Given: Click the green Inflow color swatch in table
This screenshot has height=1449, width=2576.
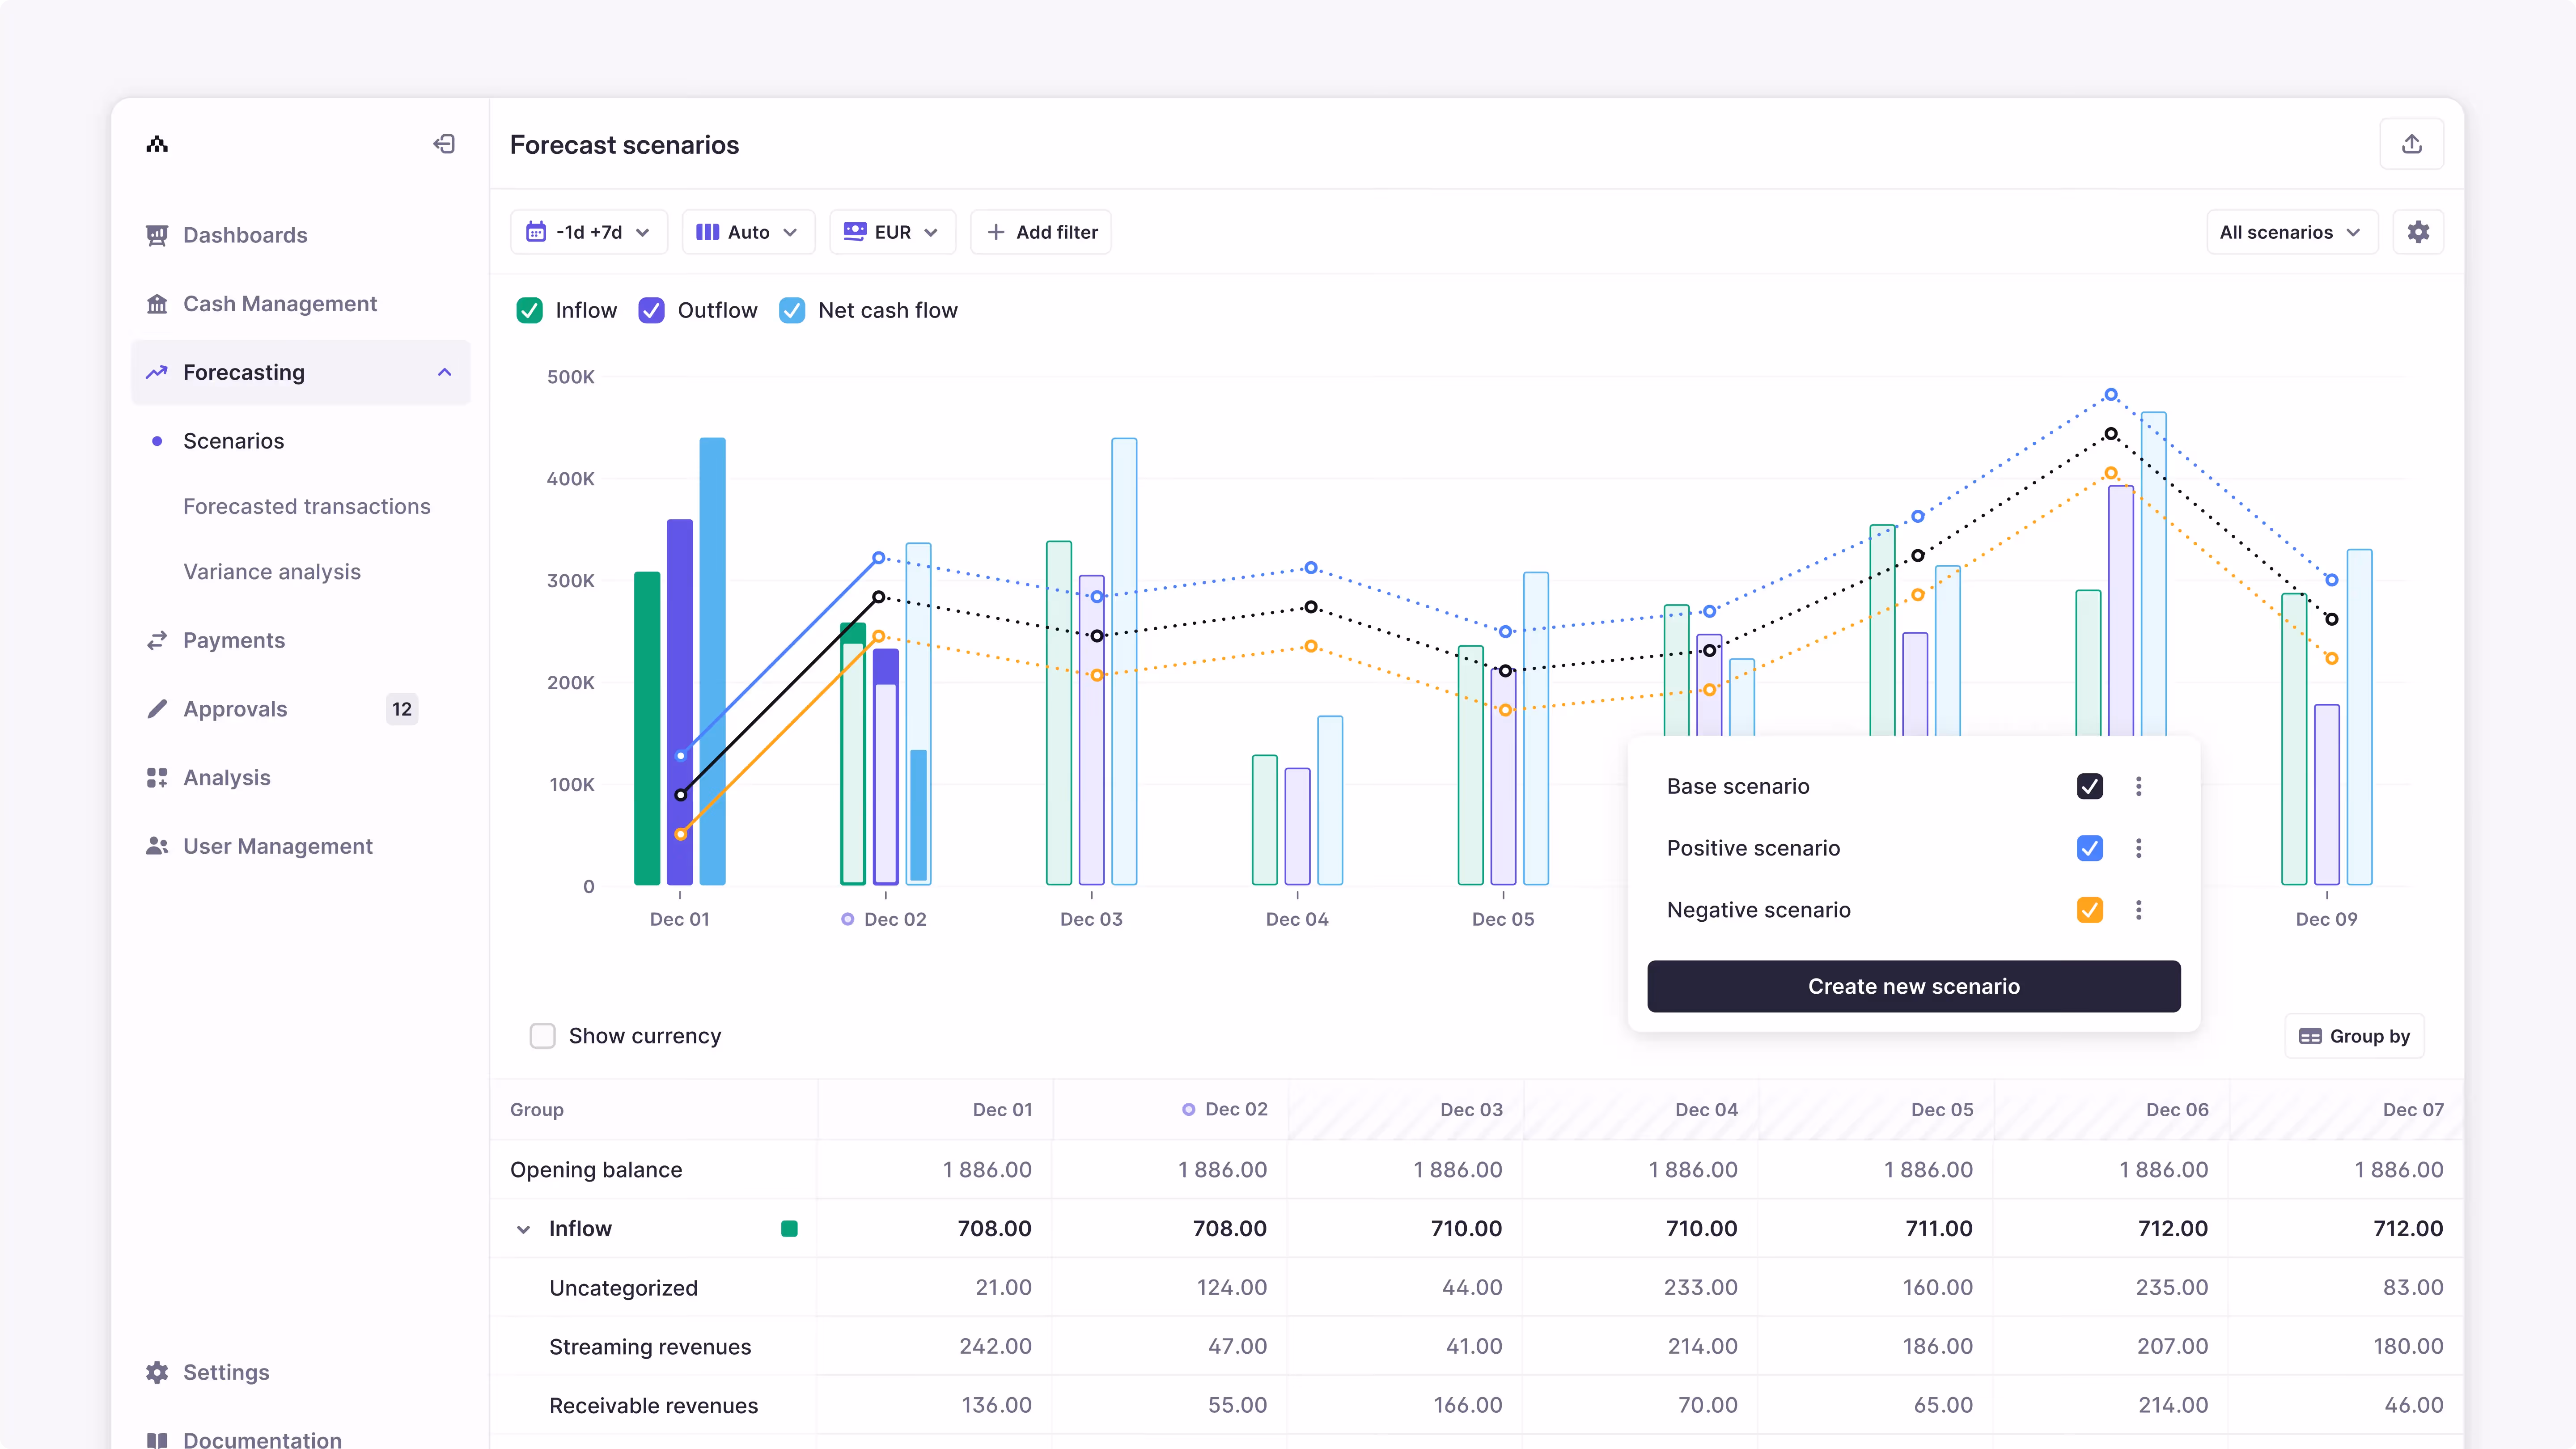Looking at the screenshot, I should (789, 1229).
